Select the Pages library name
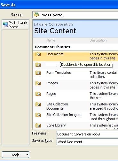 51,94
